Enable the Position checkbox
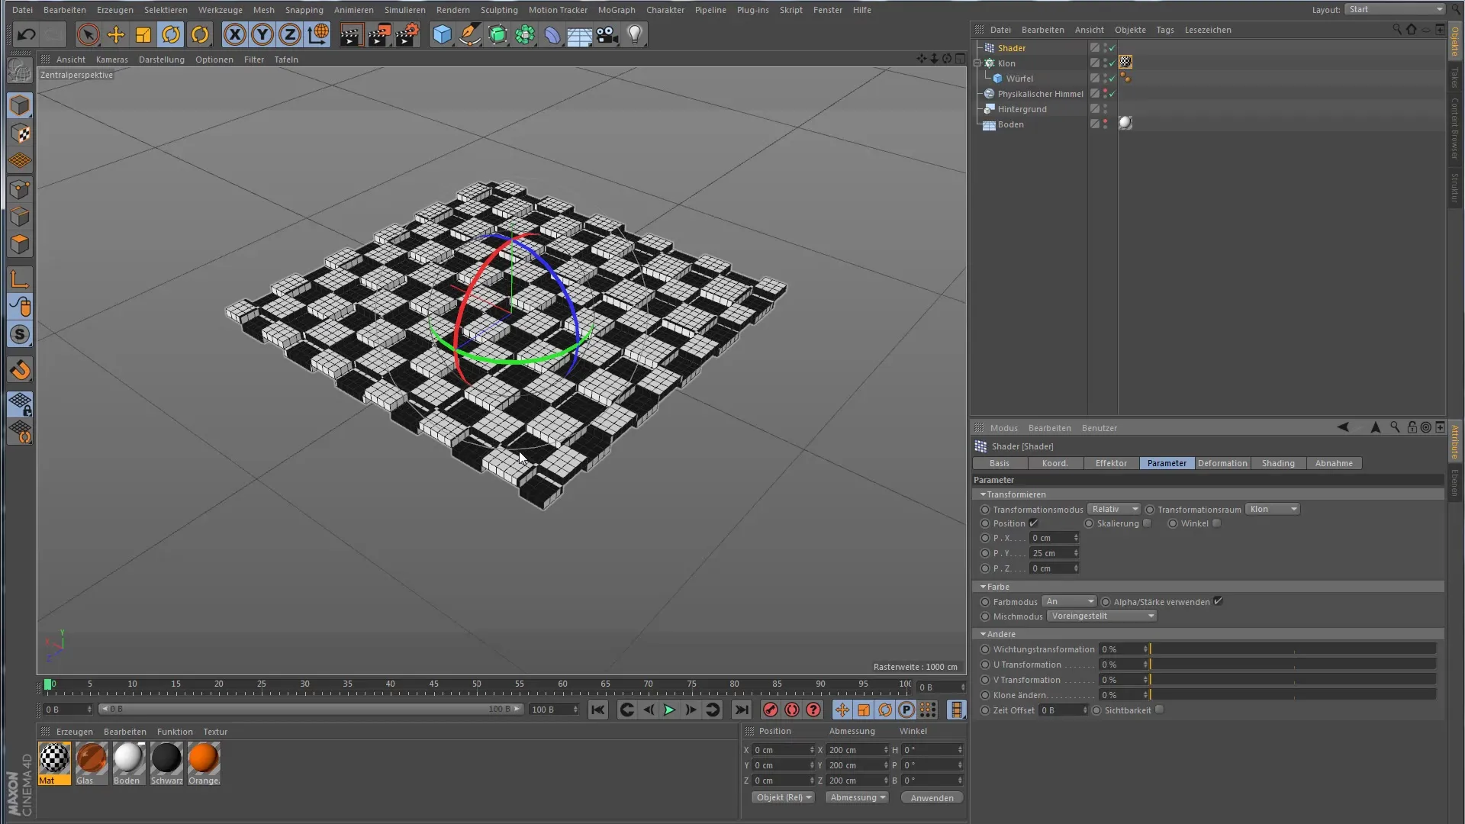This screenshot has height=824, width=1465. 1034,523
